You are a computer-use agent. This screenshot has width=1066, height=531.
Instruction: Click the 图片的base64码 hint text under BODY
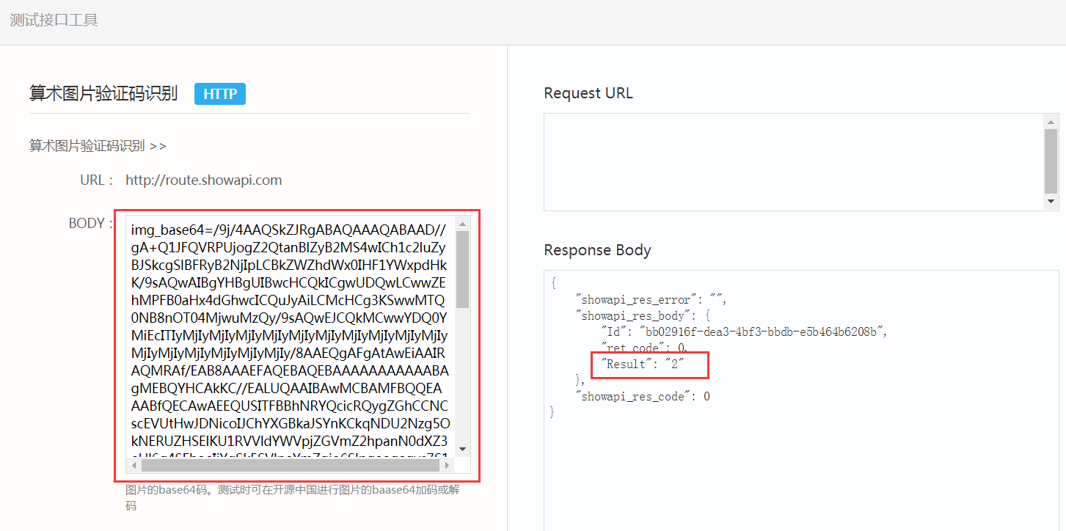(x=293, y=498)
